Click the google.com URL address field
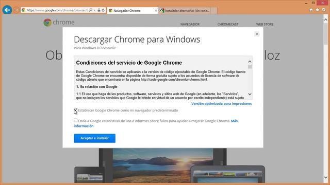Viewport: 330px width, 185px height. coord(57,10)
